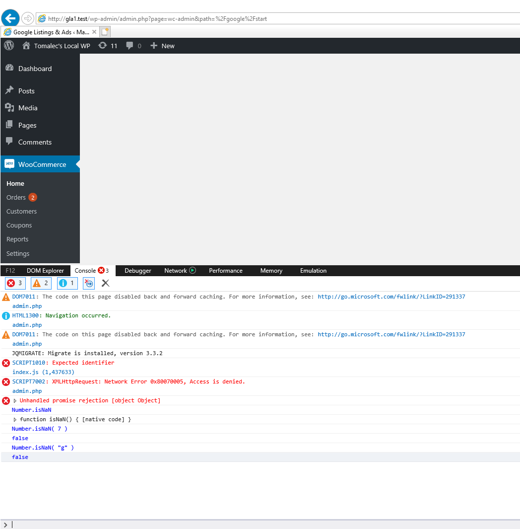520x529 pixels.
Task: Open the comments bubble icon in admin bar
Action: click(130, 45)
